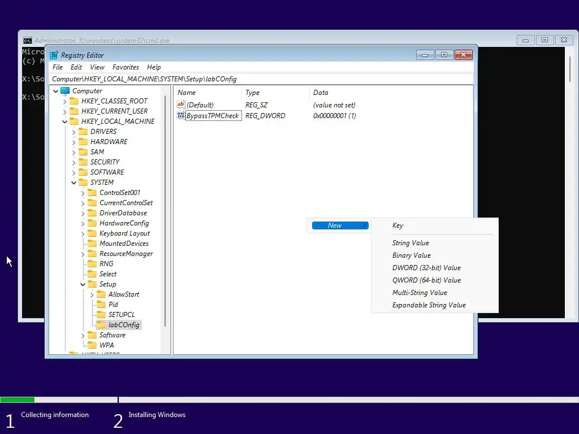Select the HKEY_CURRENT_USER folder icon
This screenshot has height=434, width=579.
pyautogui.click(x=74, y=111)
